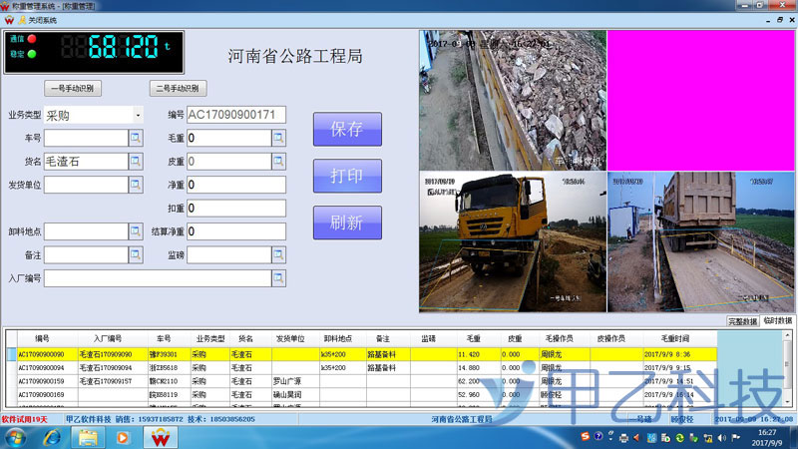Click search icon beside 发货单位 field
The image size is (798, 449).
pos(137,185)
